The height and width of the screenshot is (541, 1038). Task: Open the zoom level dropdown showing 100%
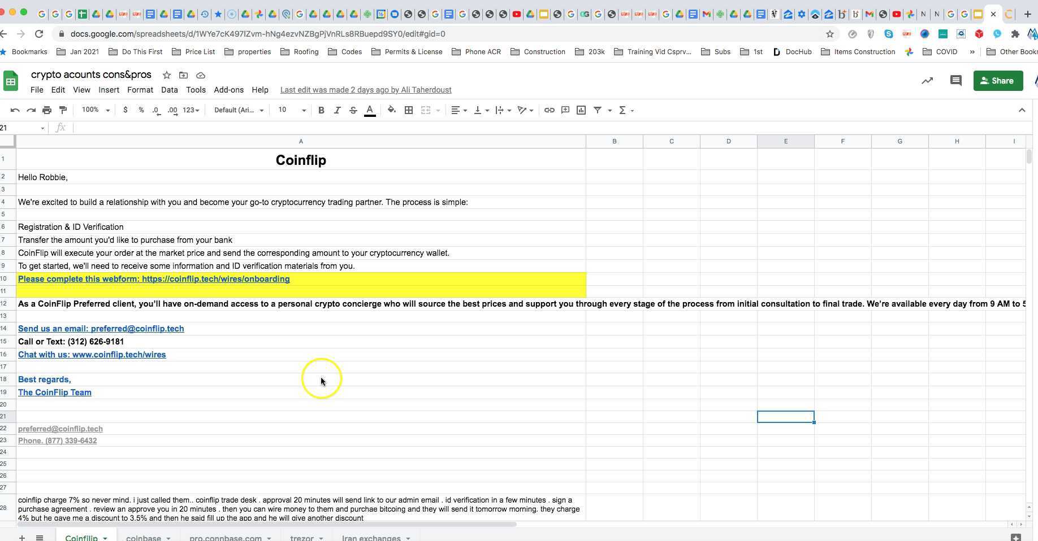tap(93, 110)
